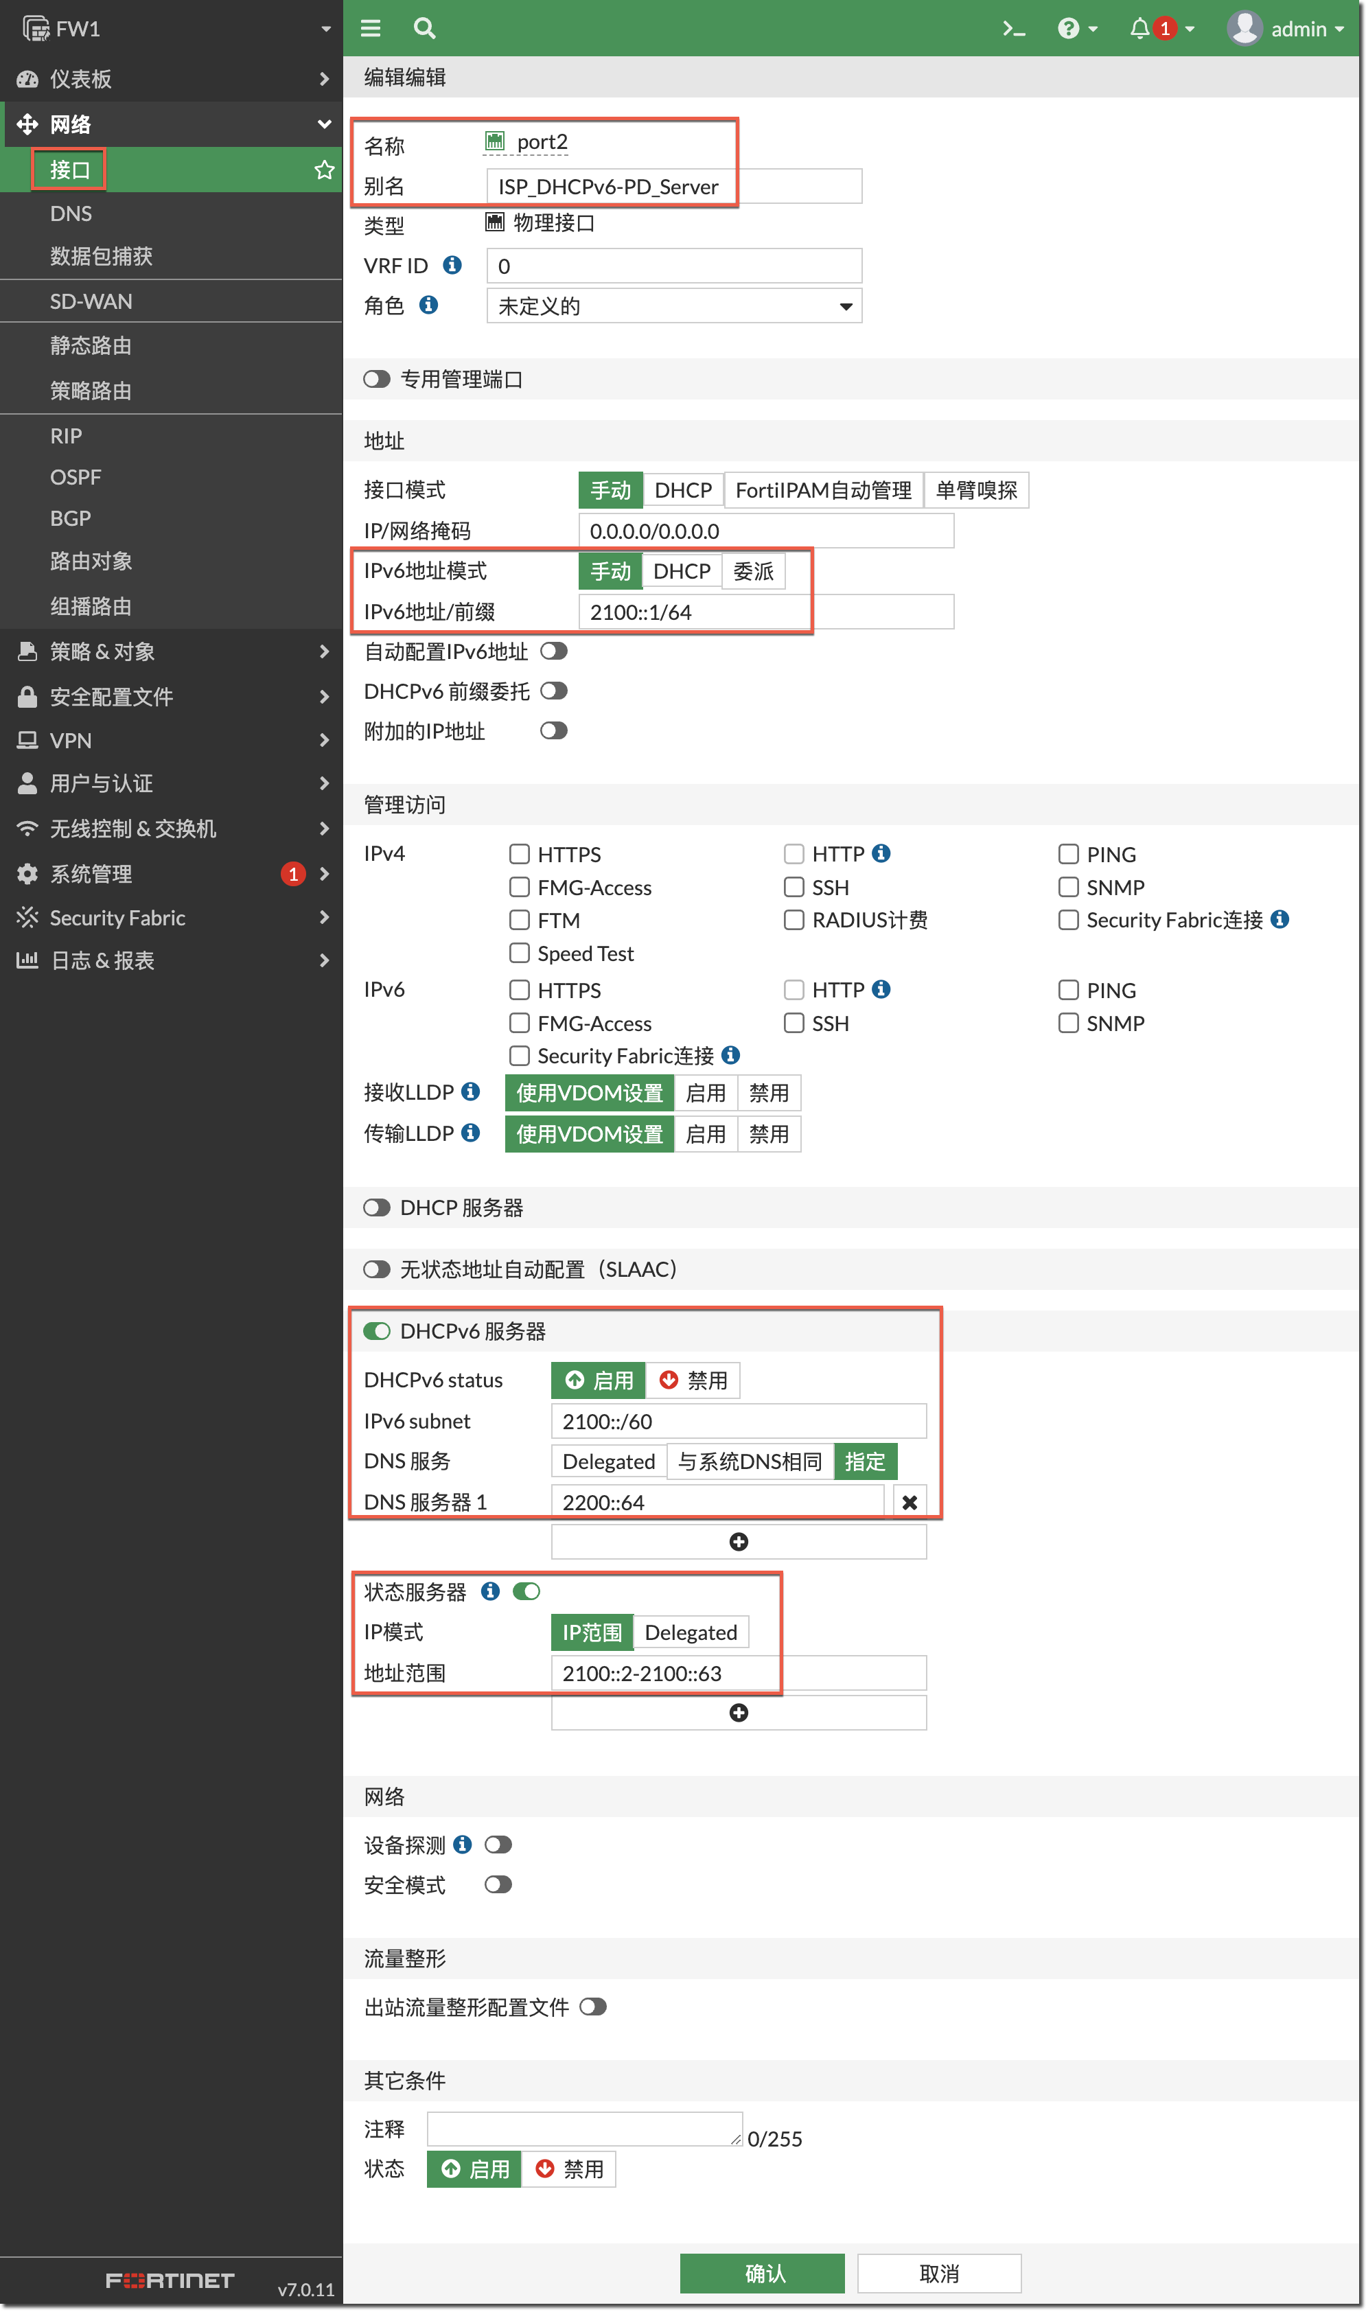Favorite the 接口 page with star icon

(324, 170)
